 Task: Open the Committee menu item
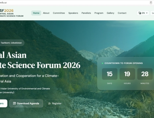tap(59, 13)
